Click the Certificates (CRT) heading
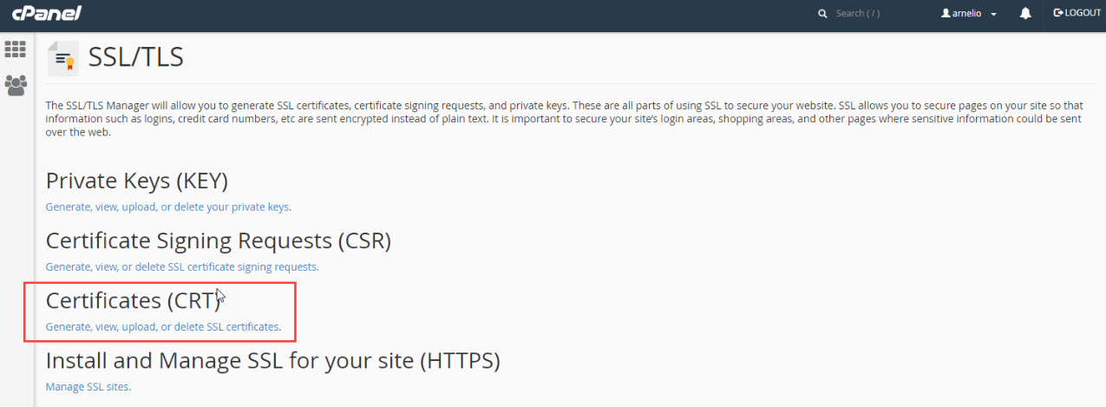The image size is (1106, 407). pyautogui.click(x=132, y=300)
